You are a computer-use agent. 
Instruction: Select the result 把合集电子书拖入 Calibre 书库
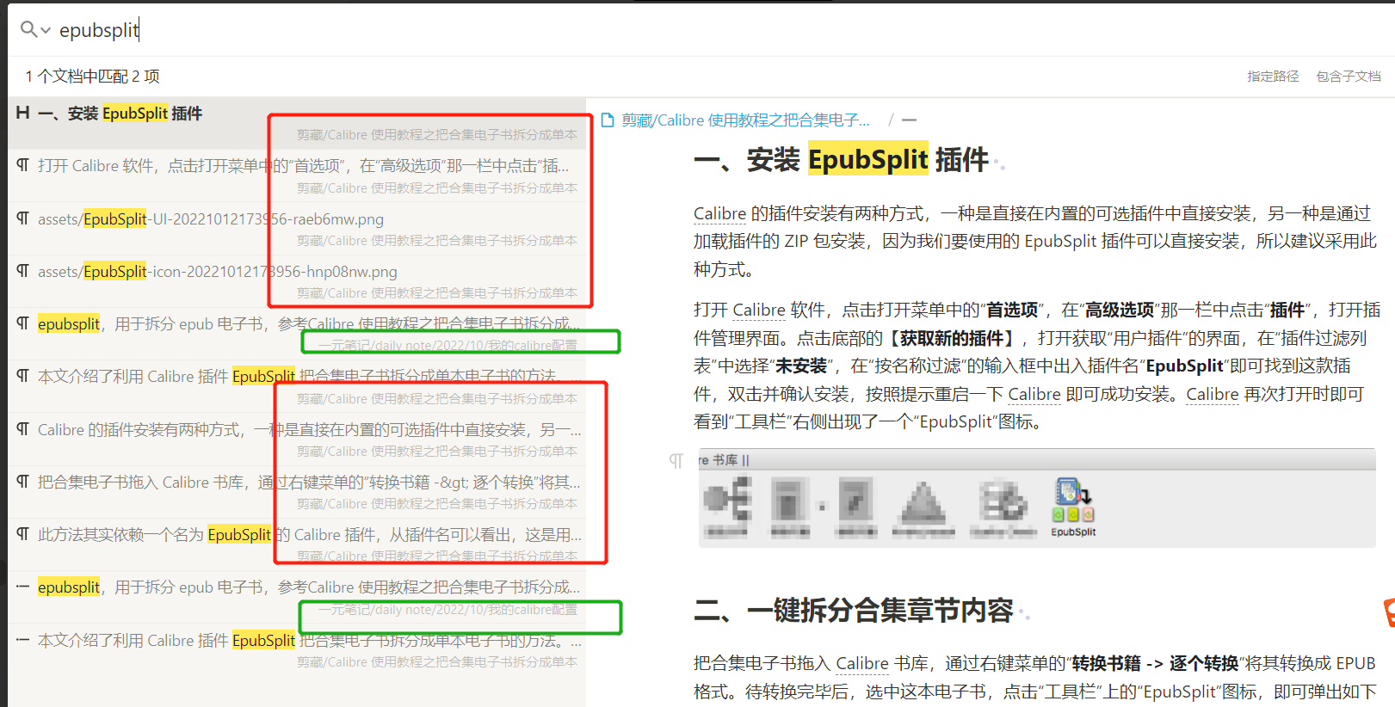pyautogui.click(x=297, y=492)
